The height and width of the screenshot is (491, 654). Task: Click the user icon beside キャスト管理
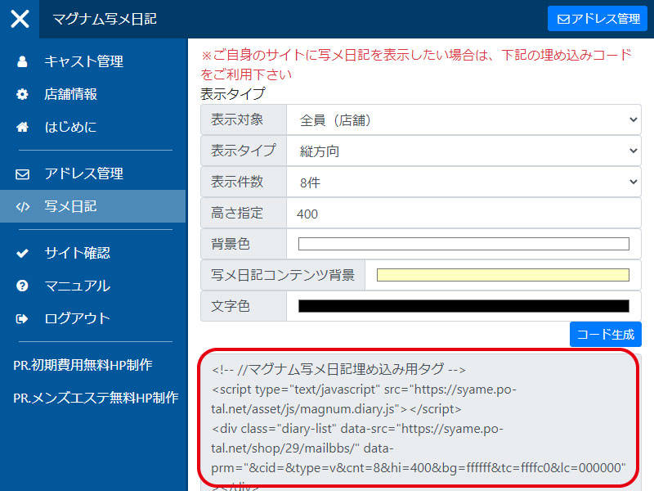pos(22,61)
